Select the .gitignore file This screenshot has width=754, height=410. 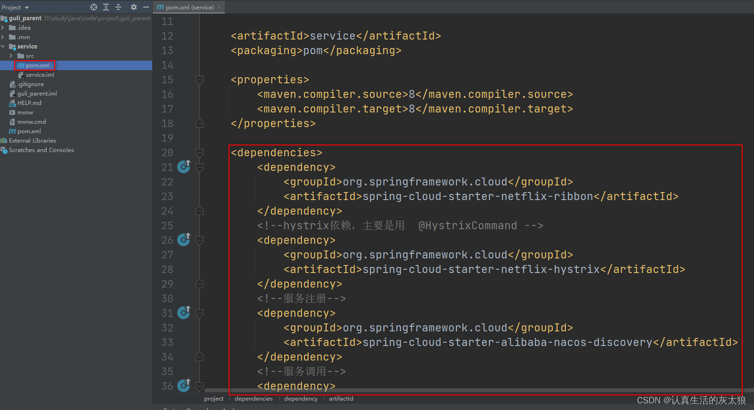[x=27, y=84]
